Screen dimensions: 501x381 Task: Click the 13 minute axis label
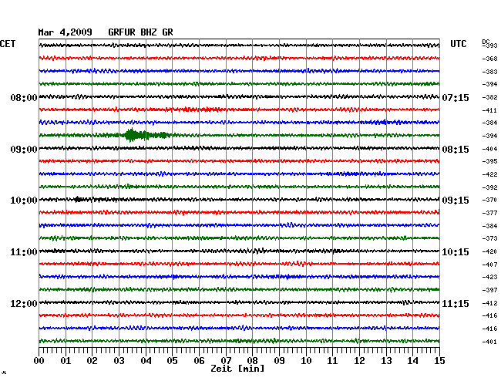click(x=386, y=360)
